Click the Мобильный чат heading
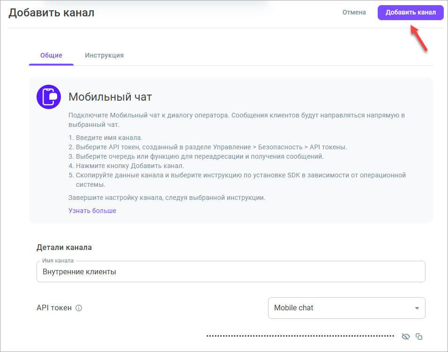Viewport: 448px width, 352px height. pos(110,97)
